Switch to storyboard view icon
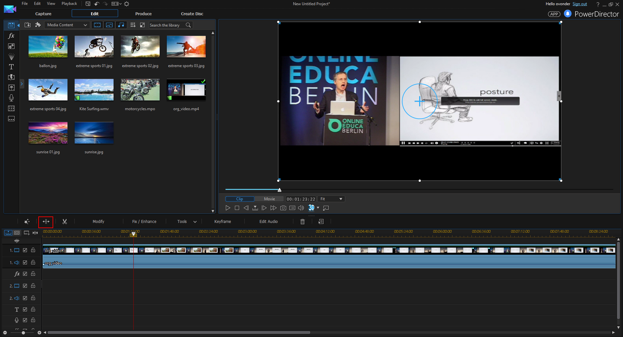Screen dimensions: 623x337 tap(17, 233)
